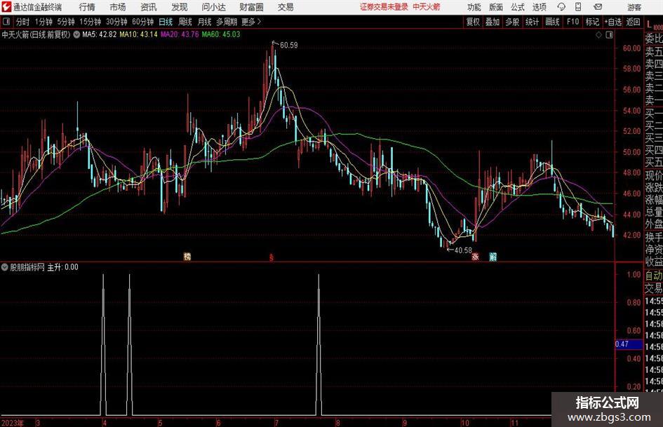Open the 发现 menu
This screenshot has width=663, height=427.
click(x=180, y=7)
